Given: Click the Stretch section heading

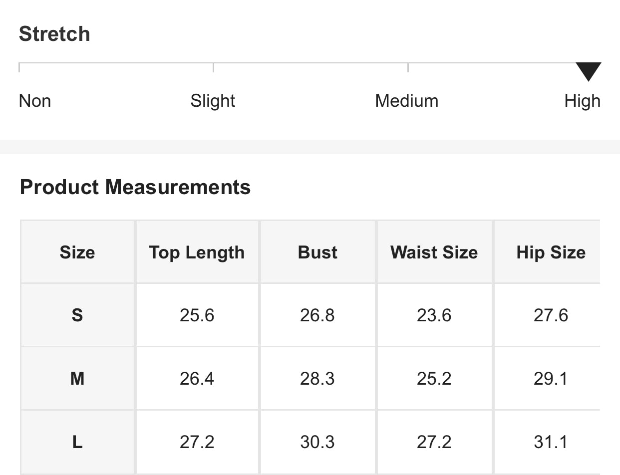Looking at the screenshot, I should pyautogui.click(x=54, y=34).
